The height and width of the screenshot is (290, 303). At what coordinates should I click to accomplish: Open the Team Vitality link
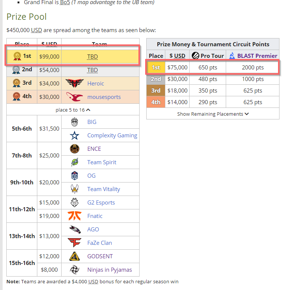(103, 189)
